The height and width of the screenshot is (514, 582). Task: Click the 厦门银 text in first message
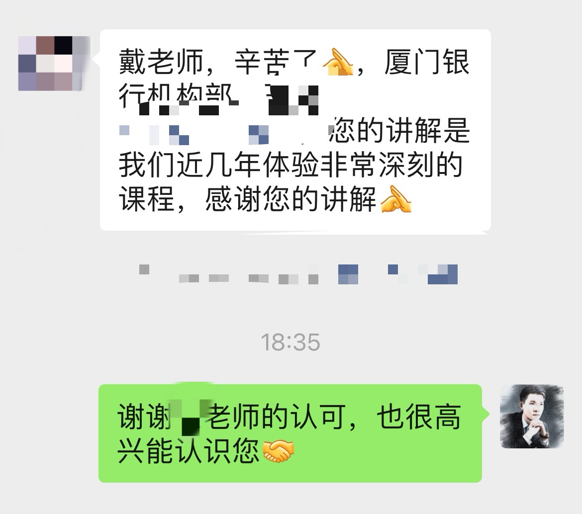pyautogui.click(x=427, y=62)
